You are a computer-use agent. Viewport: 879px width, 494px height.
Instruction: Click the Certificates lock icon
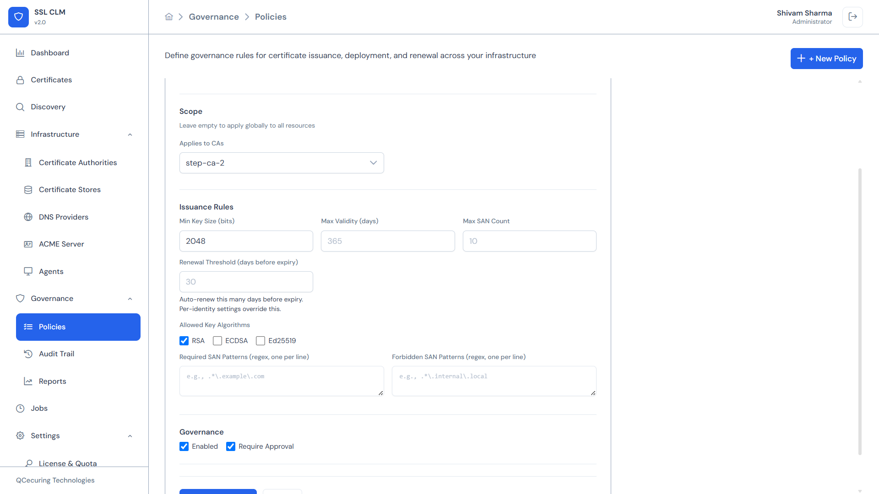tap(20, 80)
